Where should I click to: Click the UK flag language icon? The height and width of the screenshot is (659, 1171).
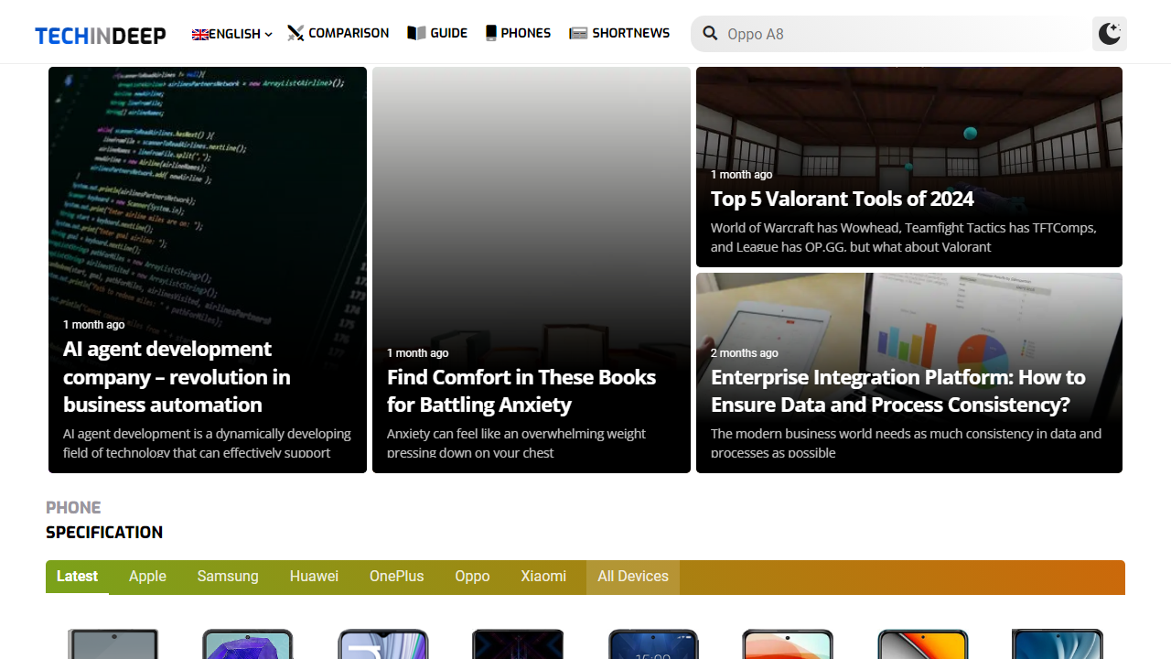pyautogui.click(x=200, y=35)
